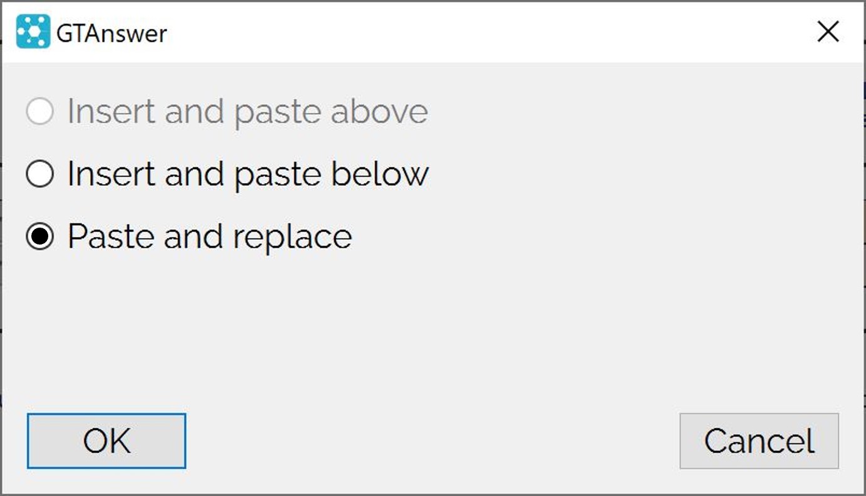Image resolution: width=866 pixels, height=496 pixels.
Task: Confirm the paste option with OK
Action: click(107, 441)
